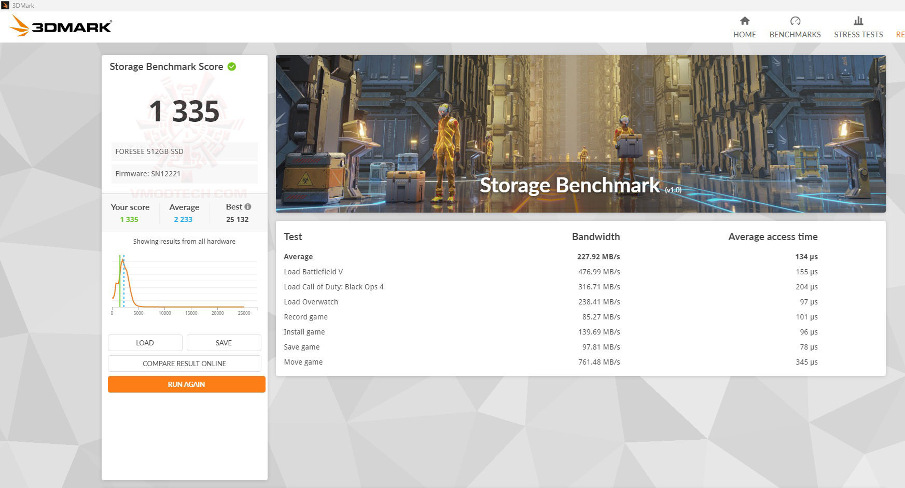The image size is (905, 488).
Task: Click the Average score value 2 233
Action: [x=183, y=219]
